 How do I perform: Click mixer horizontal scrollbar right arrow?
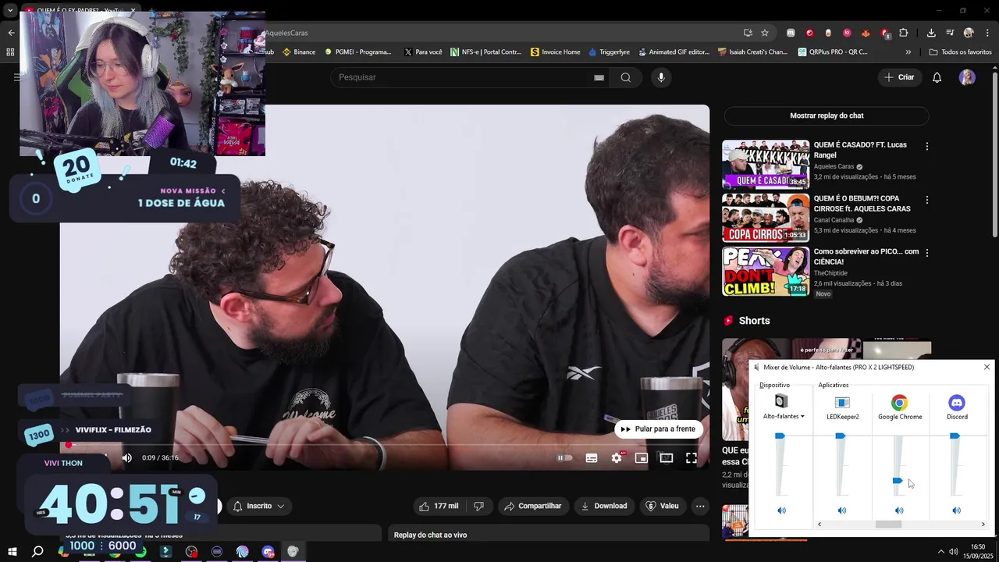coord(983,525)
